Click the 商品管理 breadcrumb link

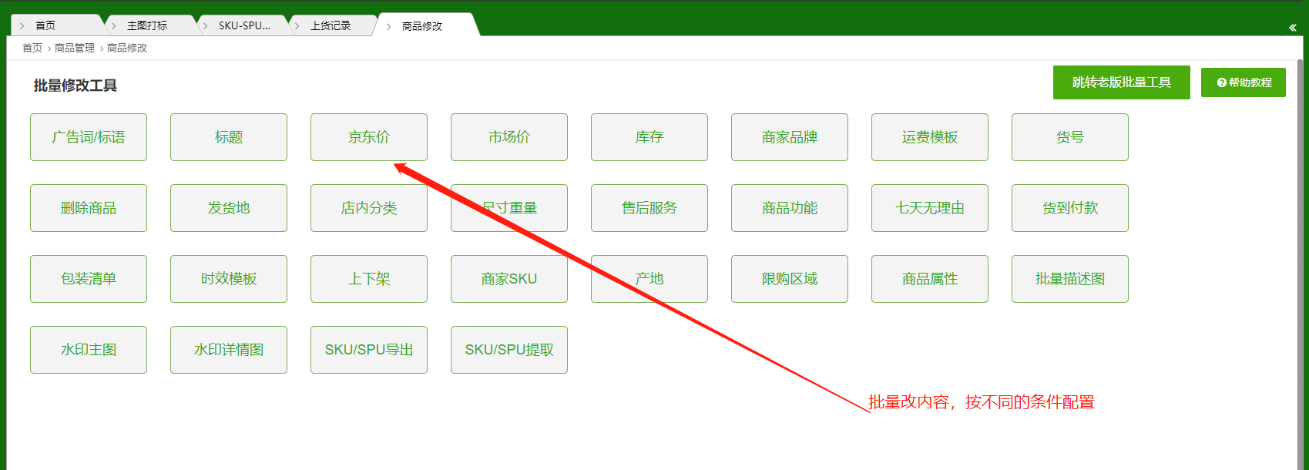tap(75, 48)
